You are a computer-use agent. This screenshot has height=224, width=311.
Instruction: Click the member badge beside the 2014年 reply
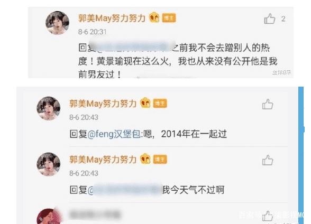click(x=145, y=103)
